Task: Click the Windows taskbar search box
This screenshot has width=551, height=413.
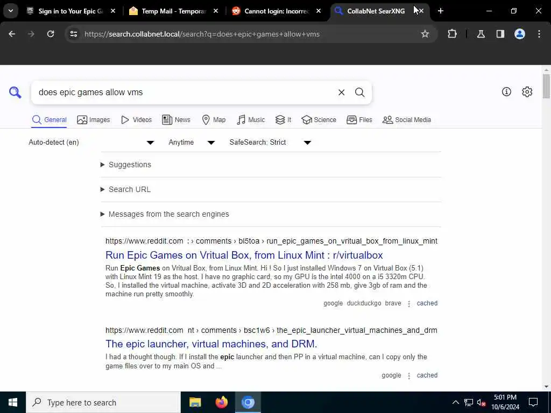Action: pyautogui.click(x=103, y=402)
